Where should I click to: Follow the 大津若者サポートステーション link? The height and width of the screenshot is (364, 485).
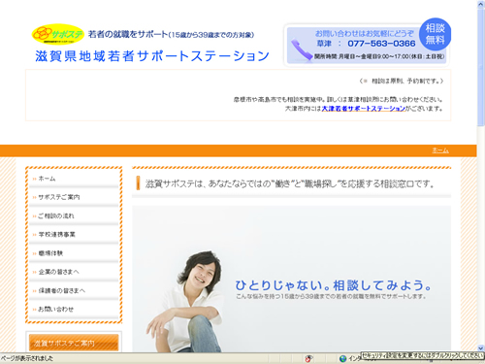(x=363, y=109)
